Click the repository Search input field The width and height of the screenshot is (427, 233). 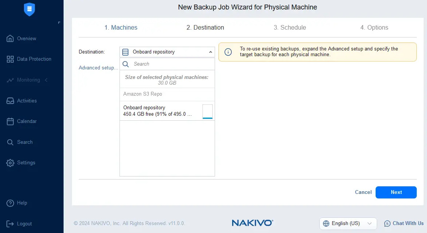click(171, 64)
